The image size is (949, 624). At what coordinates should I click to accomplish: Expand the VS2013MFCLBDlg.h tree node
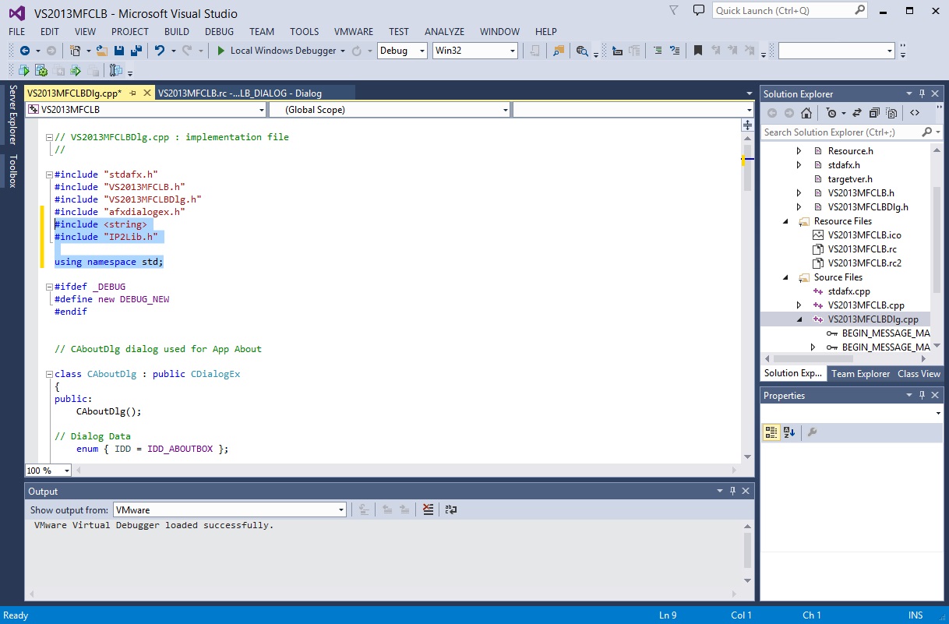pos(799,207)
